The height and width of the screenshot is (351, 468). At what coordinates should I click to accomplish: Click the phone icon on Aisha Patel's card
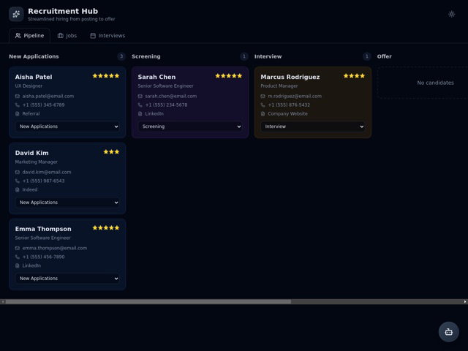pyautogui.click(x=18, y=105)
